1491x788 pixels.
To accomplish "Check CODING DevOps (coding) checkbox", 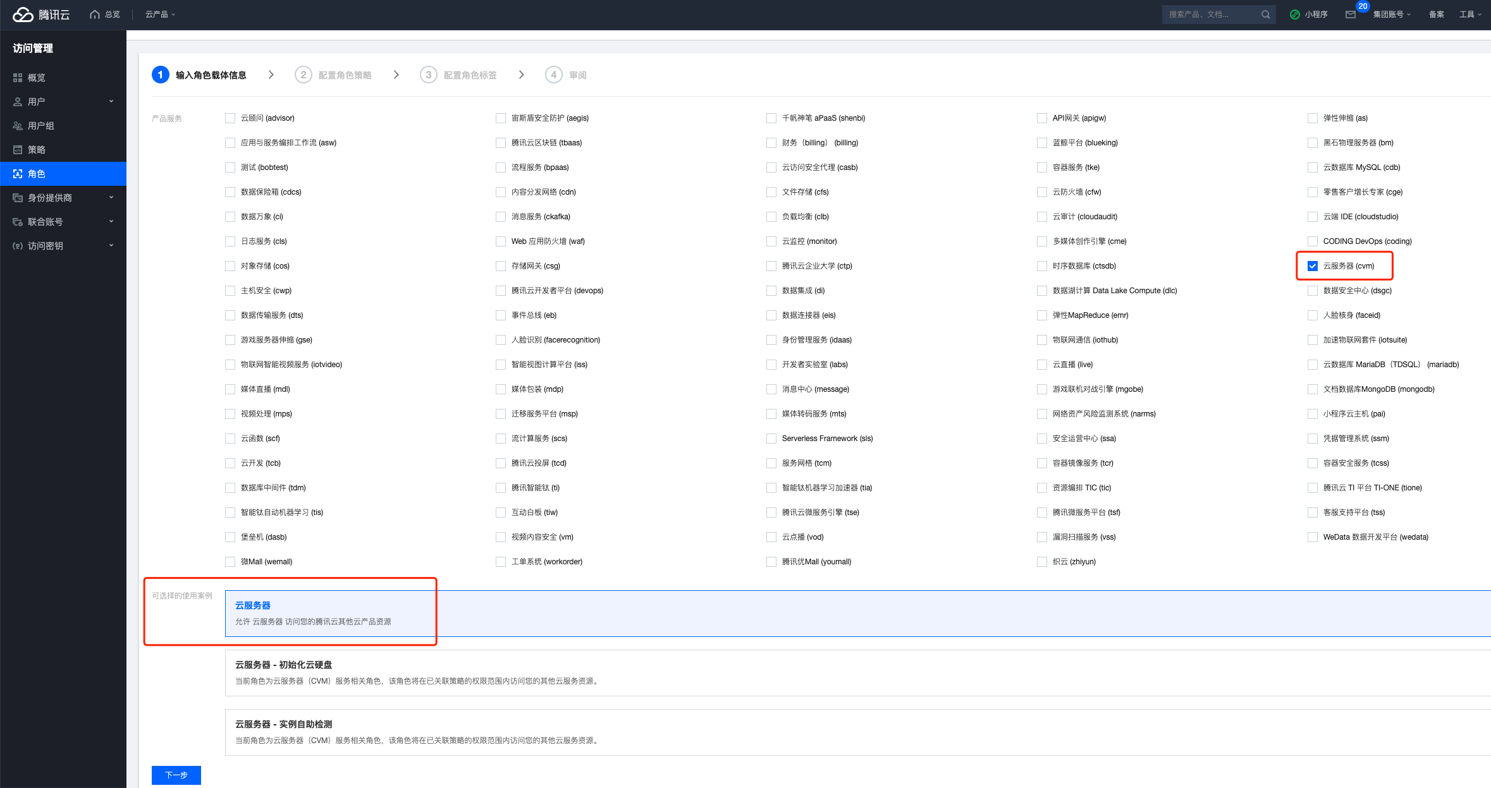I will tap(1313, 241).
